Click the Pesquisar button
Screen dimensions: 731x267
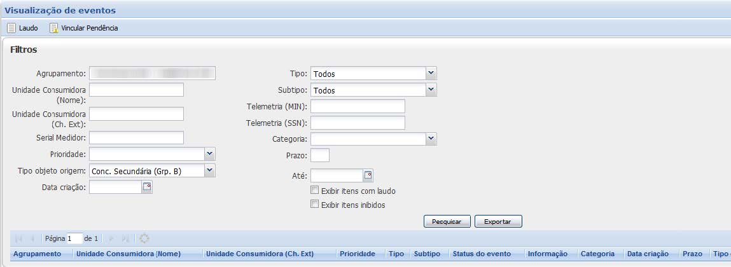point(447,221)
